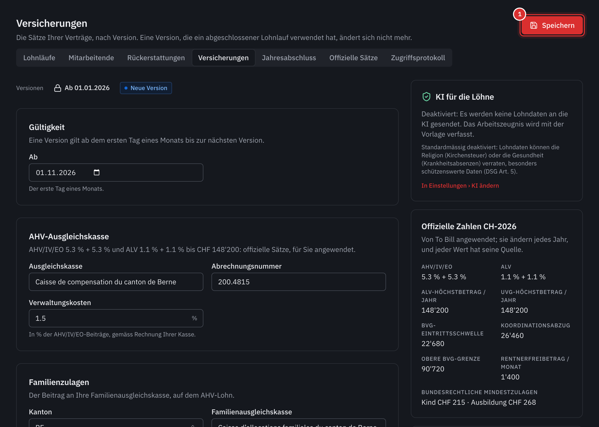Click the Koordinationsabzug value 26'460
The width and height of the screenshot is (599, 427).
(512, 335)
